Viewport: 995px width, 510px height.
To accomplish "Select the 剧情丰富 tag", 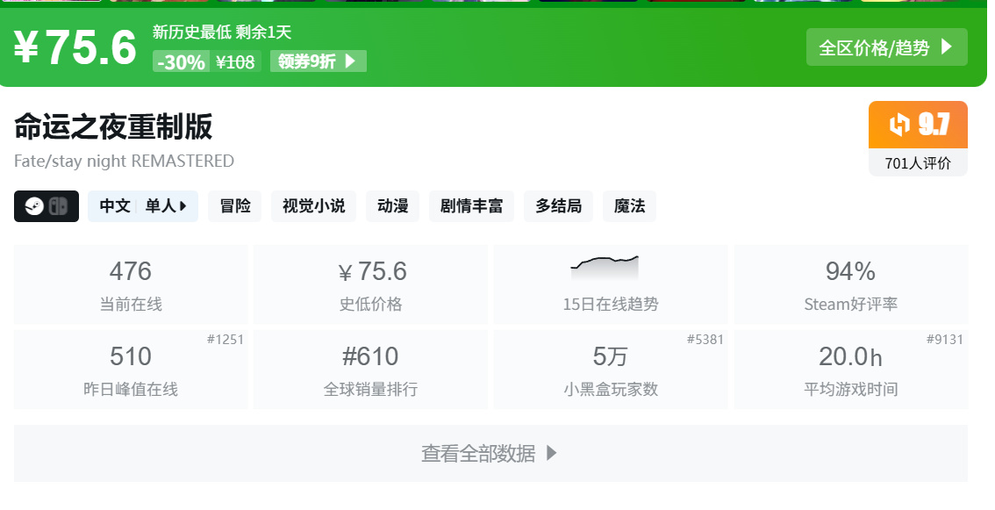I will pyautogui.click(x=471, y=206).
